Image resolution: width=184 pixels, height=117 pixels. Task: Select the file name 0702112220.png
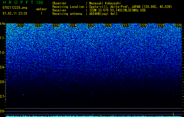pyautogui.click(x=15, y=8)
